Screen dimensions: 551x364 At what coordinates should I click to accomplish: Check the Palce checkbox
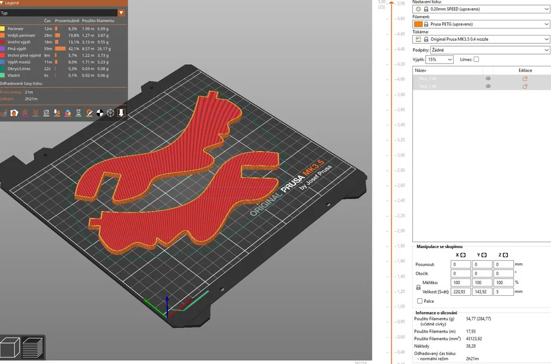coord(420,301)
